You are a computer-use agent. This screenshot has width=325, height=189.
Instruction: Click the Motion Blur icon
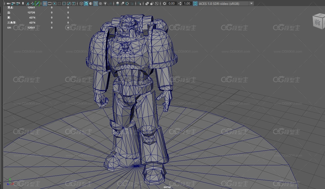tap(122, 4)
